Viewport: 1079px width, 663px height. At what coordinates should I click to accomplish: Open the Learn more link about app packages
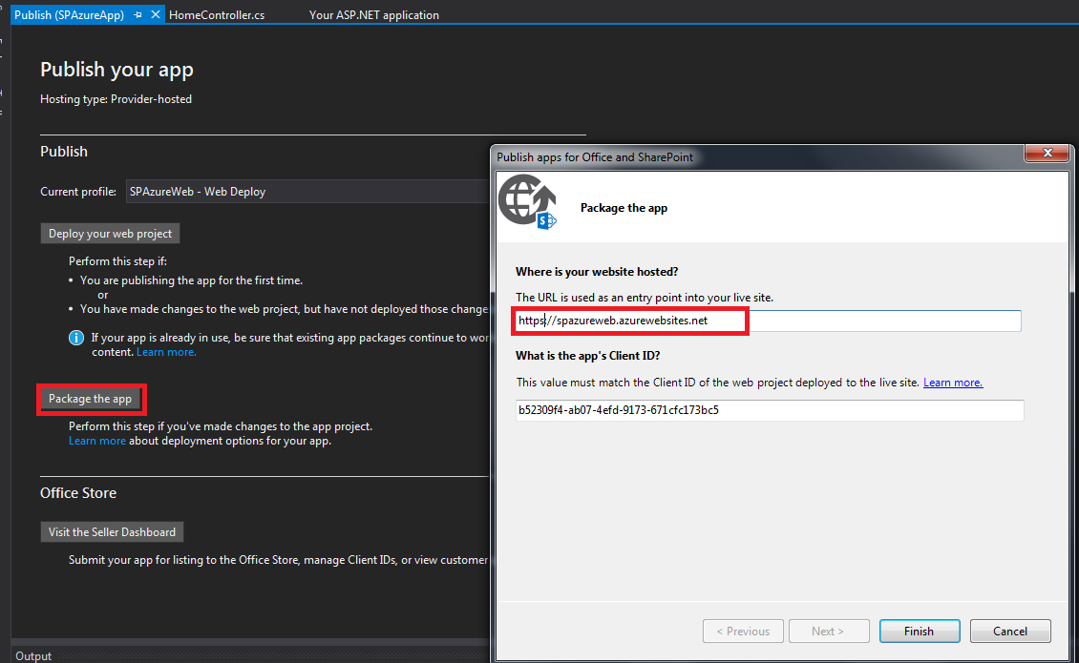pyautogui.click(x=165, y=351)
